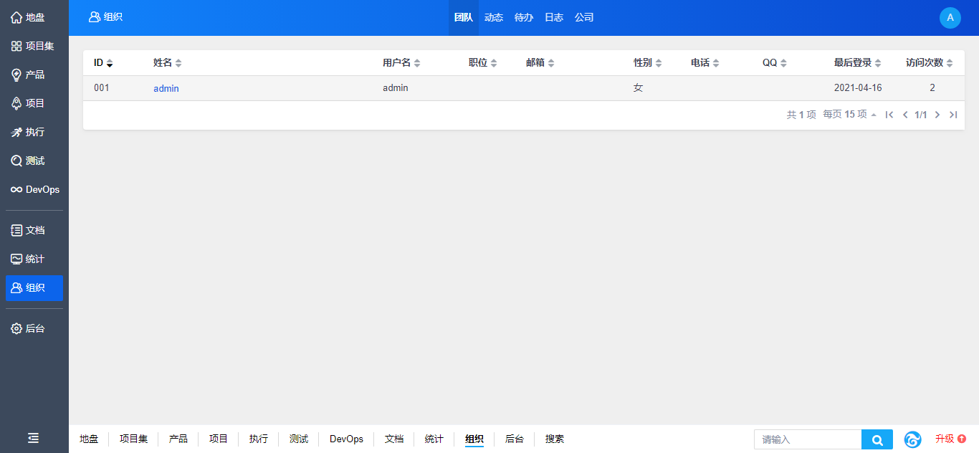This screenshot has height=453, width=979.
Task: Click 执行 in the bottom bar
Action: coord(259,439)
